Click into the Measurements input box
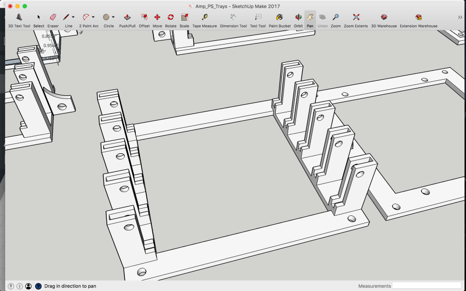This screenshot has width=466, height=291. tap(426, 286)
